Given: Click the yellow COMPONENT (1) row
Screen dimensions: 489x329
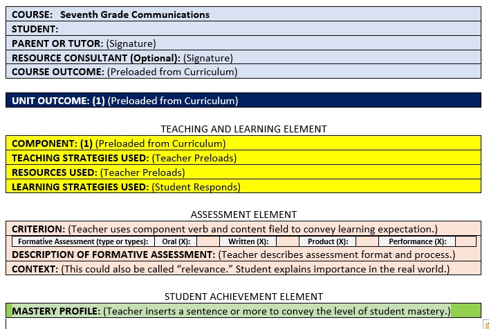Looking at the screenshot, I should coord(242,143).
